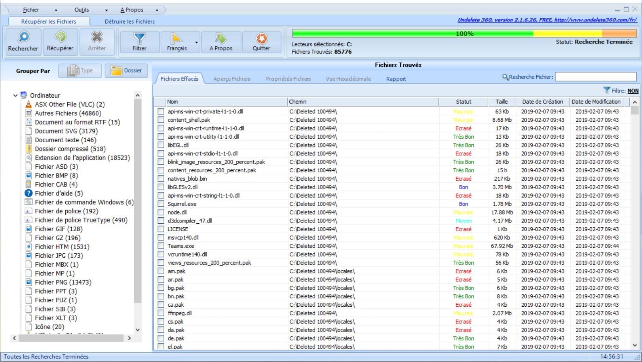Open the Filtrer funnel tool
The width and height of the screenshot is (642, 362).
pos(139,38)
